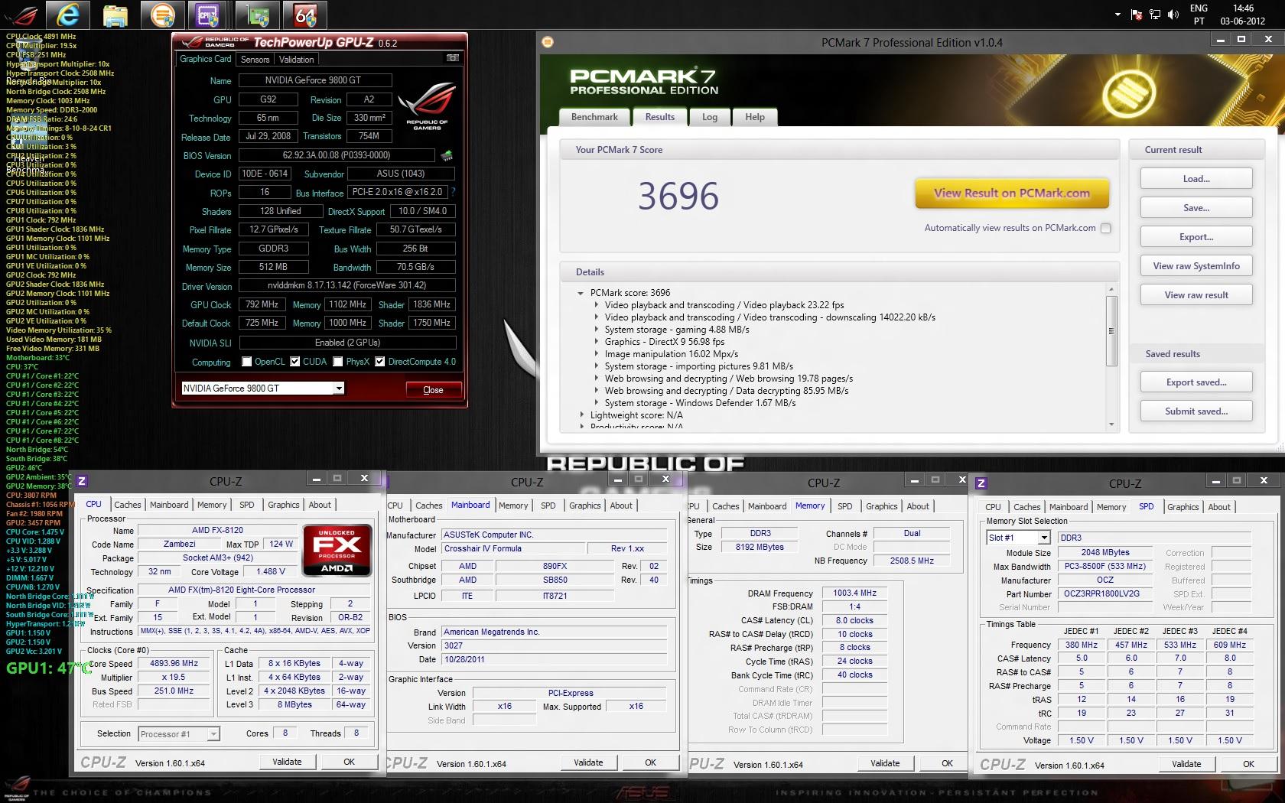
Task: Enable automatically view results on PCMark.com
Action: coord(1105,228)
